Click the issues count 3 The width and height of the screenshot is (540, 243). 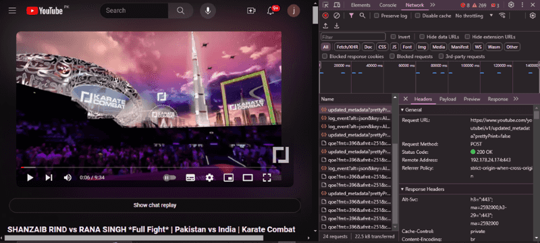pos(495,5)
